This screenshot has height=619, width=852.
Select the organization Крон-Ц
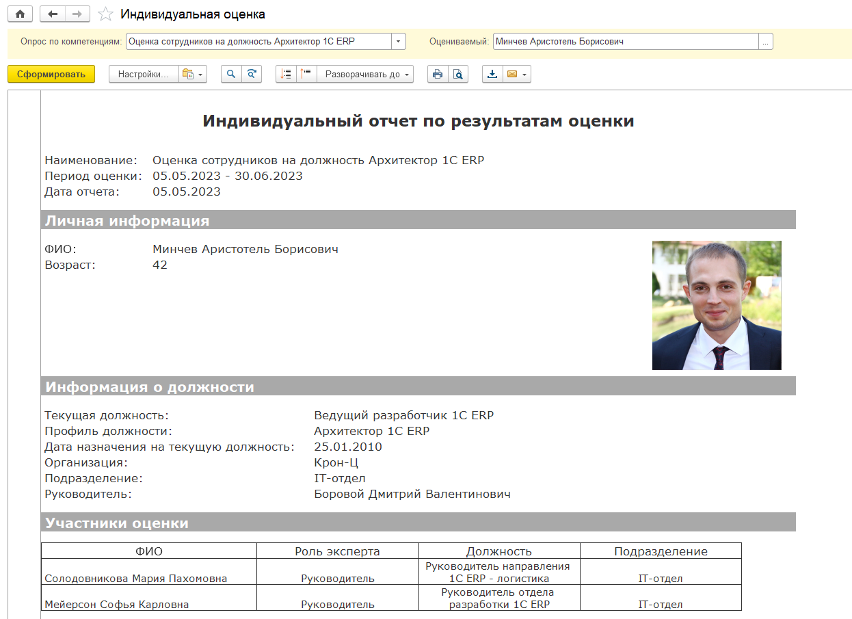click(337, 462)
